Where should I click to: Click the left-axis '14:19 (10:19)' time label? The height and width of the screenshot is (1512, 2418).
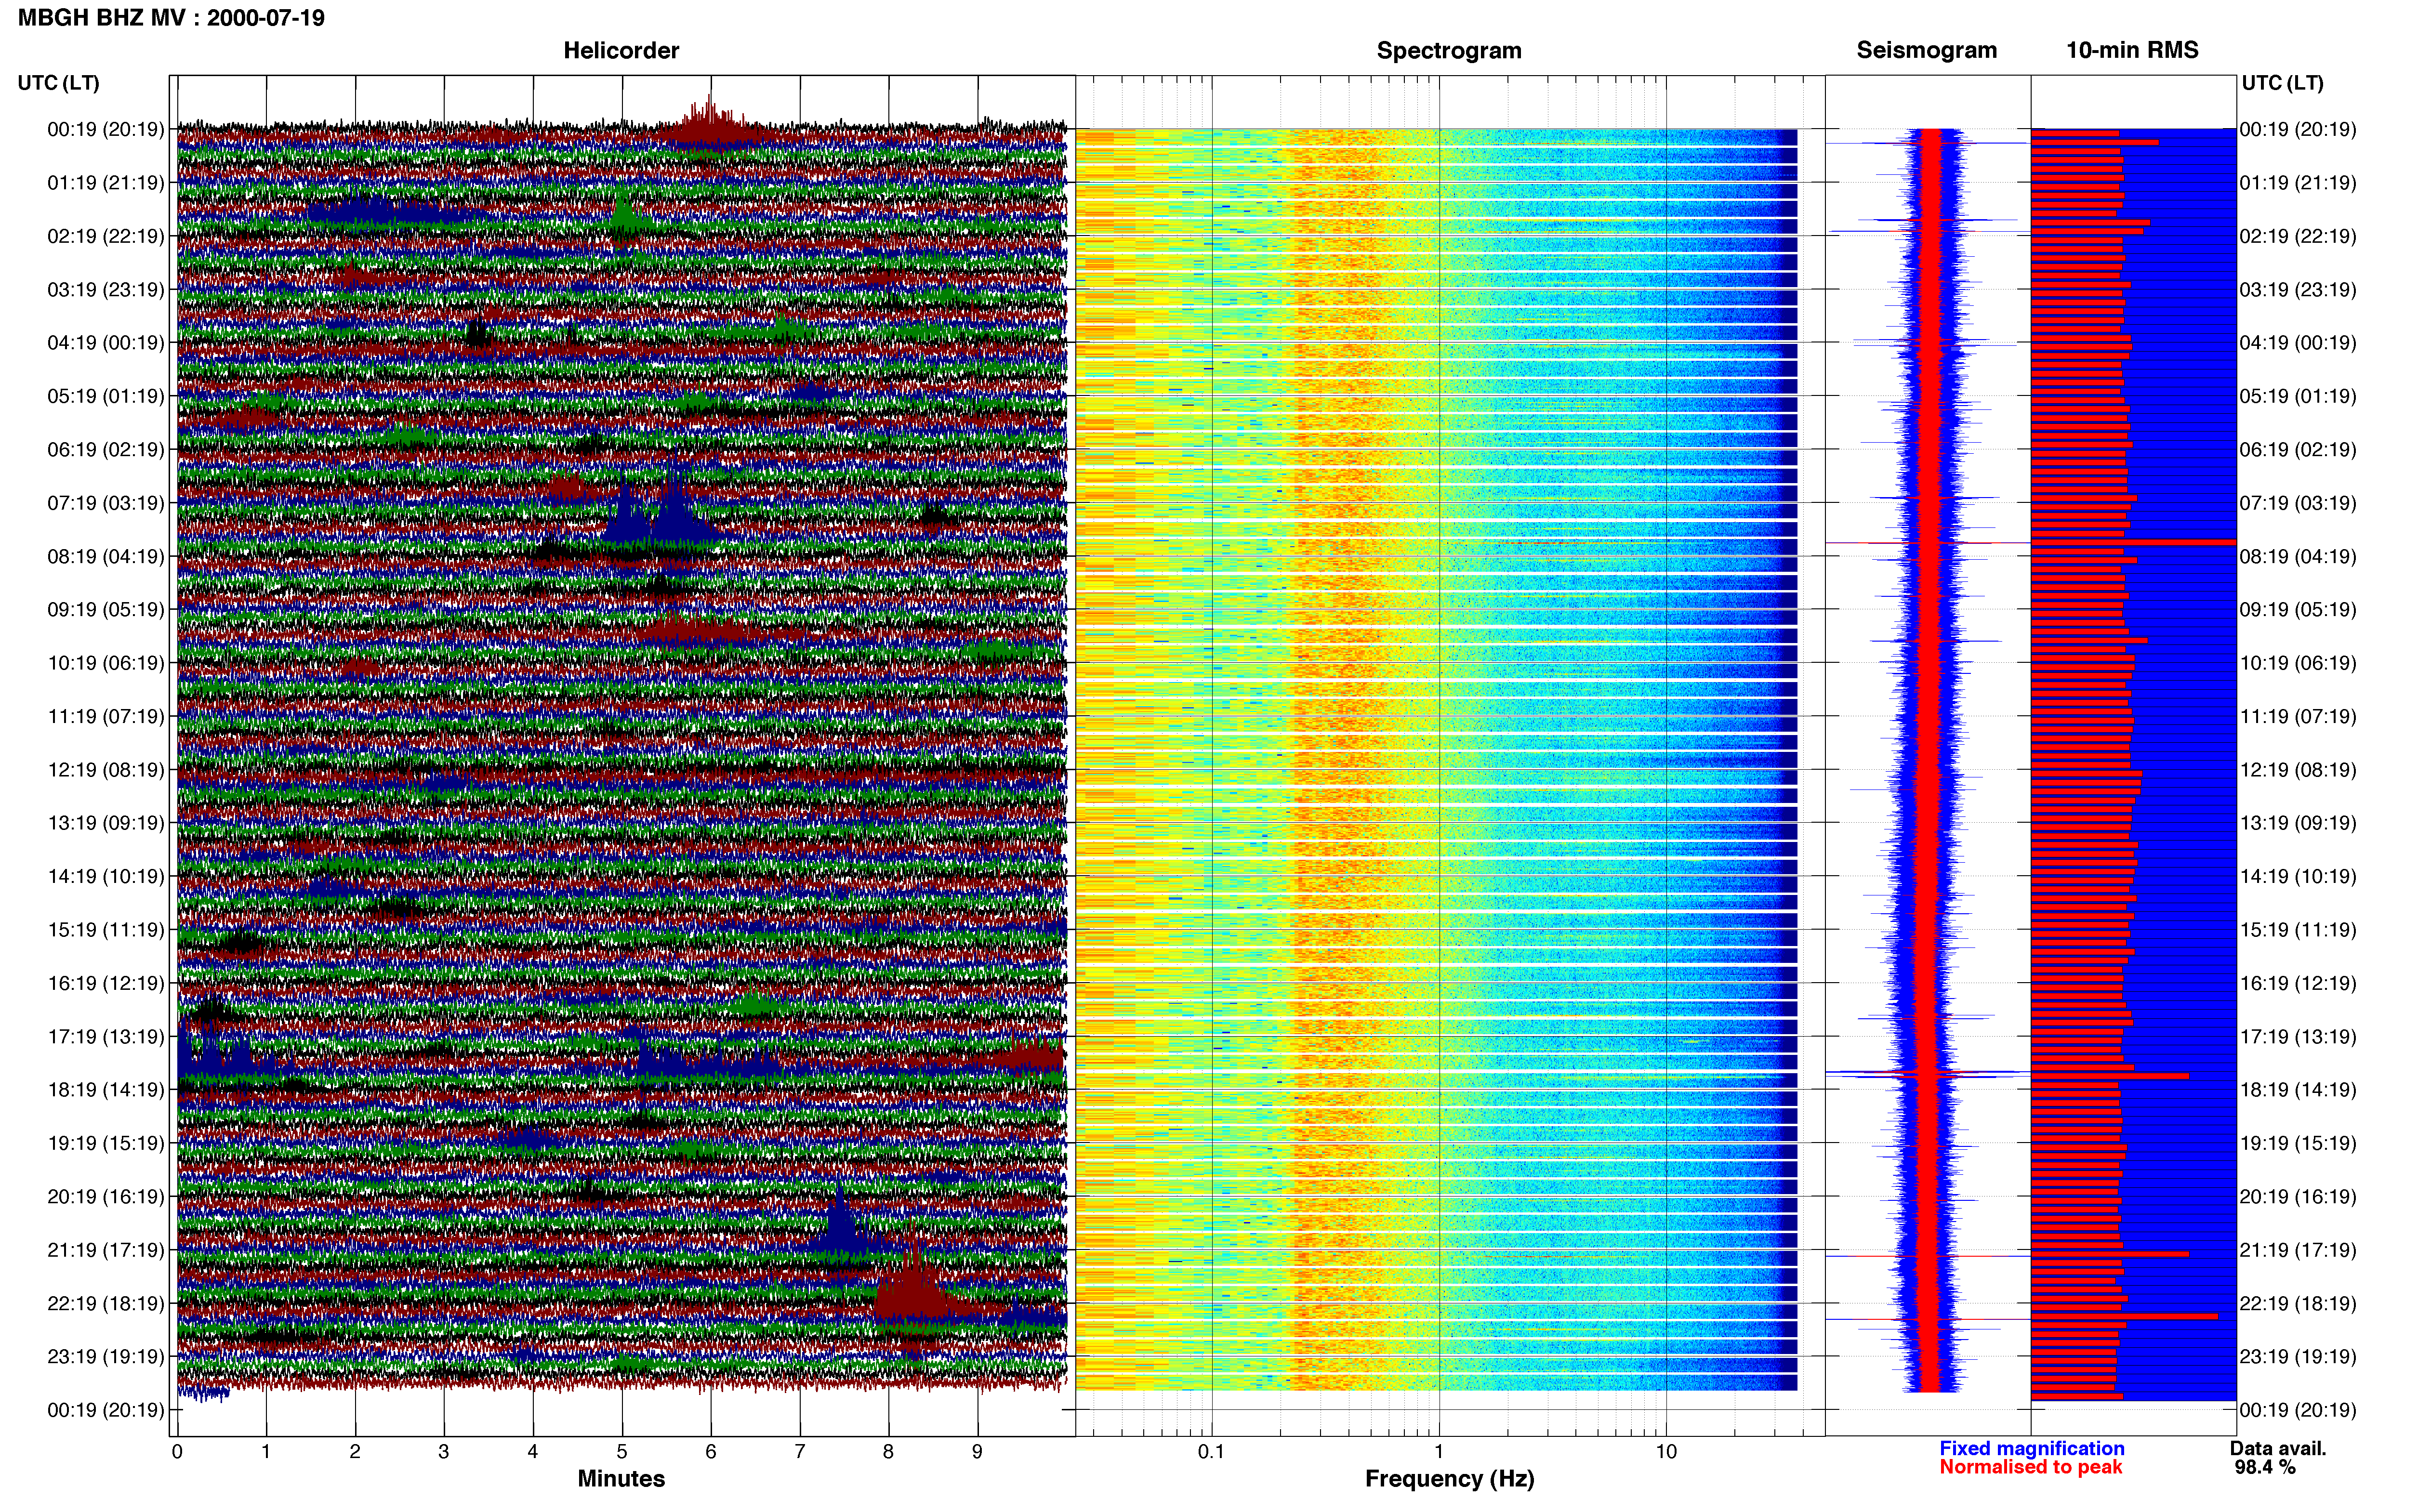pos(105,877)
